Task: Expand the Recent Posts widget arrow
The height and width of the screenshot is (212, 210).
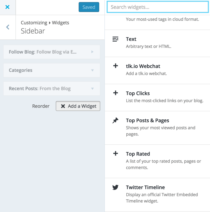Action: click(92, 89)
